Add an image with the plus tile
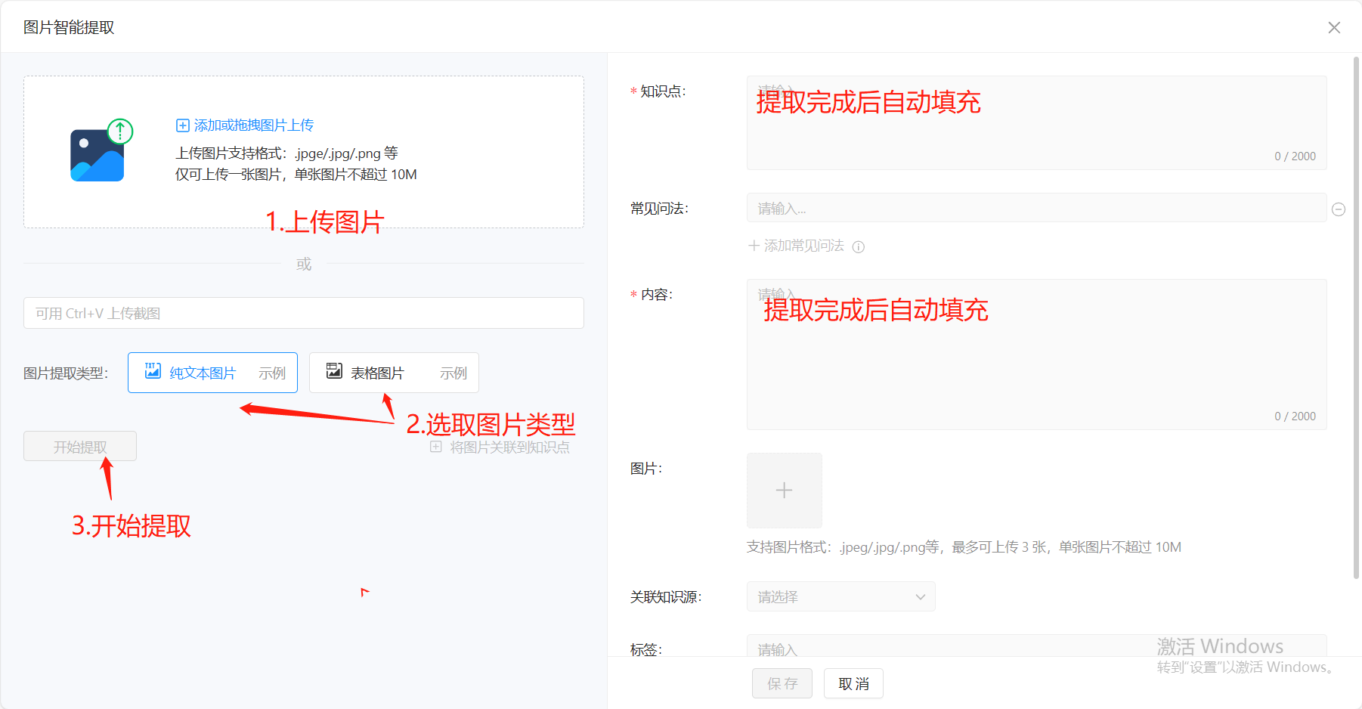1362x709 pixels. 785,491
